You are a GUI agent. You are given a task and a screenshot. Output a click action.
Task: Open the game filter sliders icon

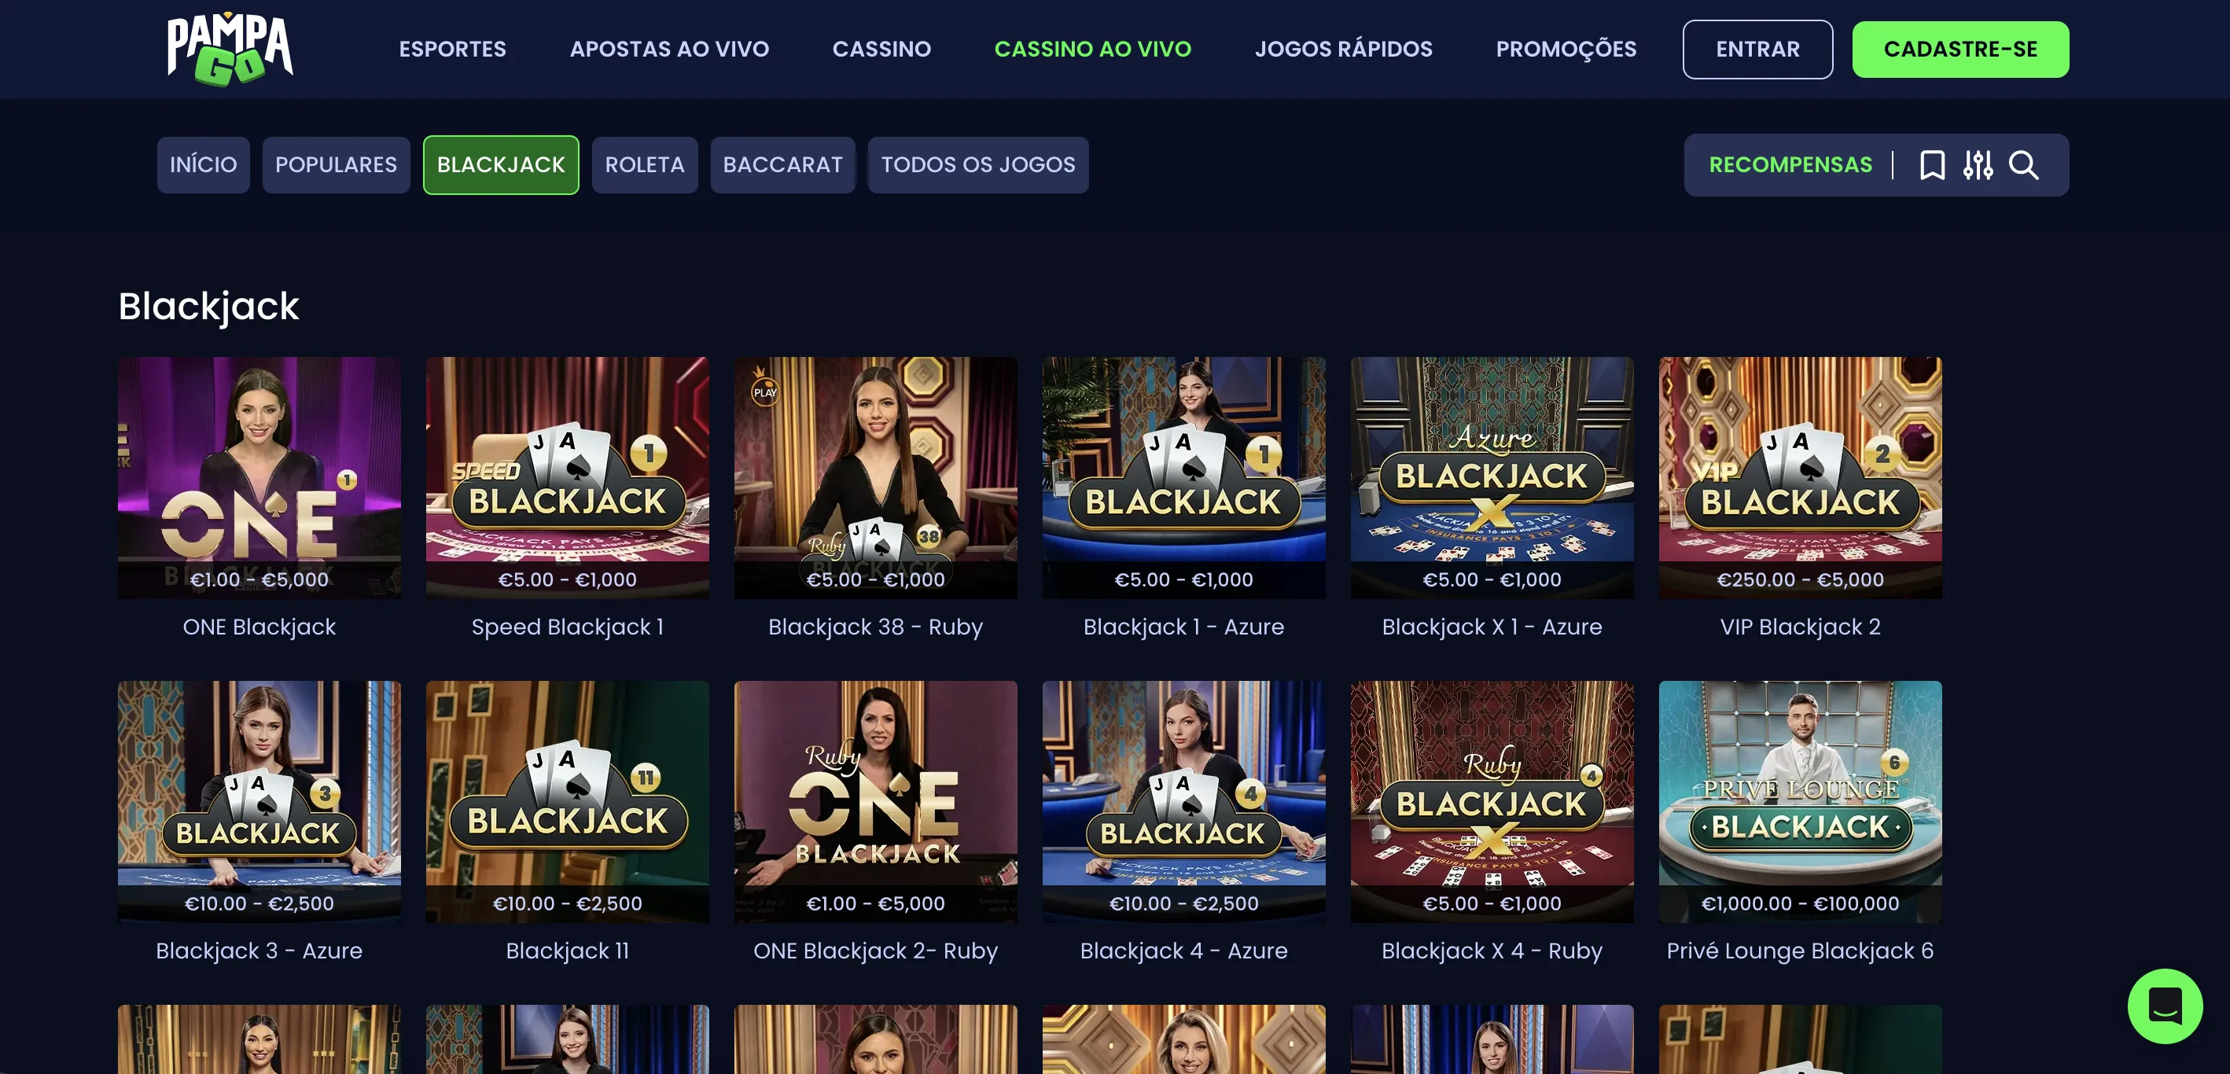tap(1978, 164)
